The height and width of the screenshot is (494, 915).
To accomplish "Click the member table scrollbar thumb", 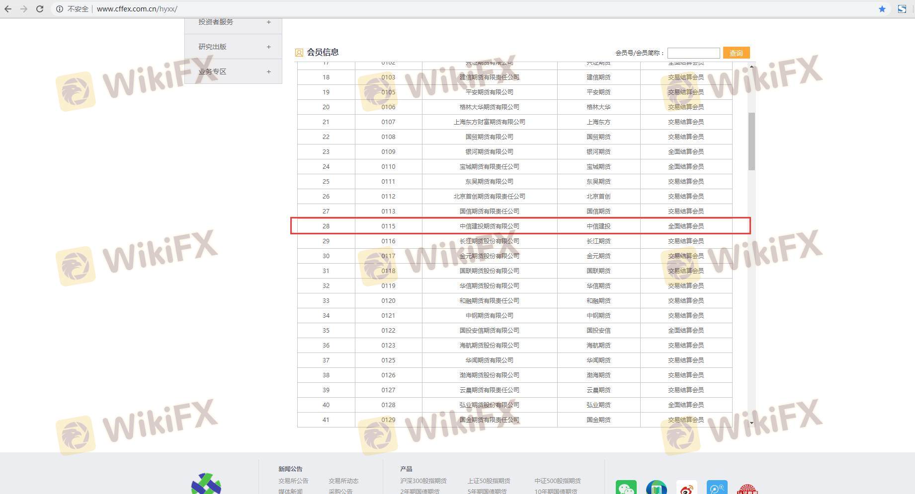I will [751, 141].
